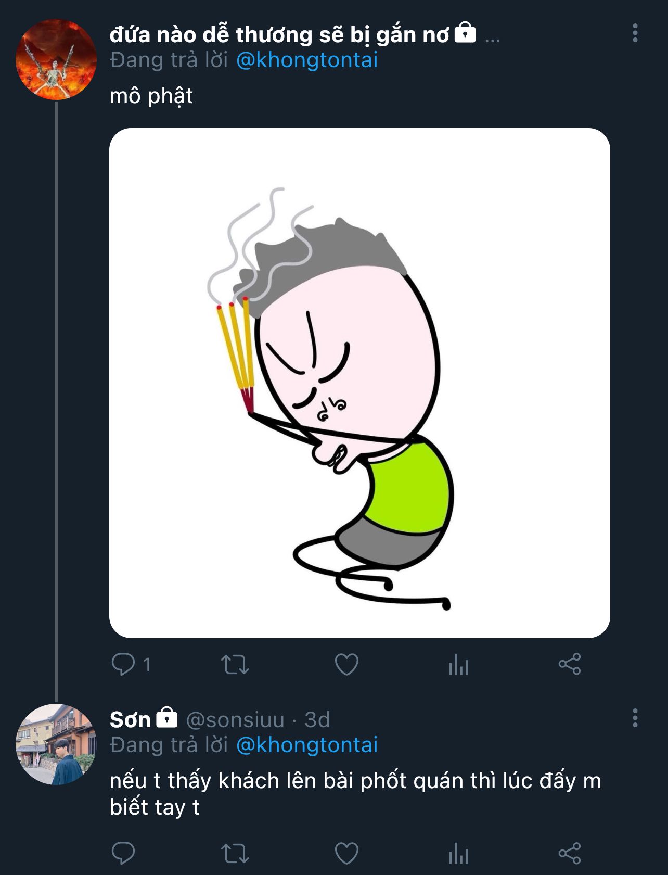Open Sơn's profile picture
The height and width of the screenshot is (875, 668).
[56, 744]
